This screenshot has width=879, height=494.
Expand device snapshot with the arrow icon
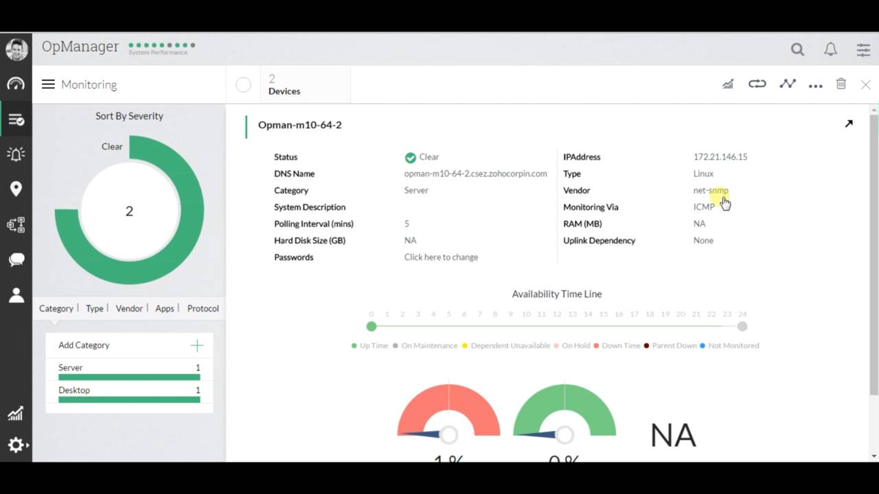click(x=849, y=123)
